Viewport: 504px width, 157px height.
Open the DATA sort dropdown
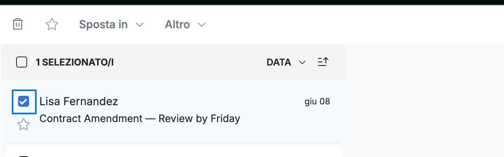click(286, 62)
